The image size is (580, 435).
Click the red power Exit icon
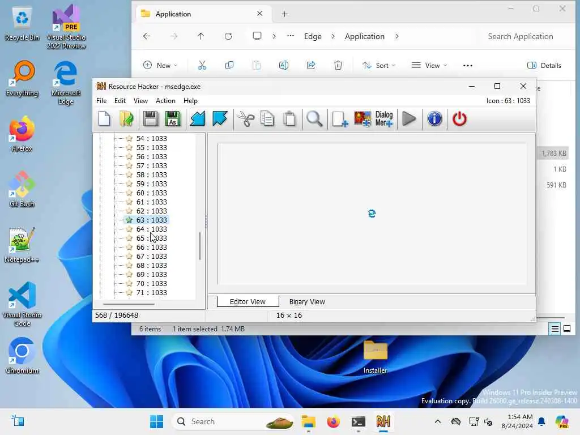(x=459, y=119)
